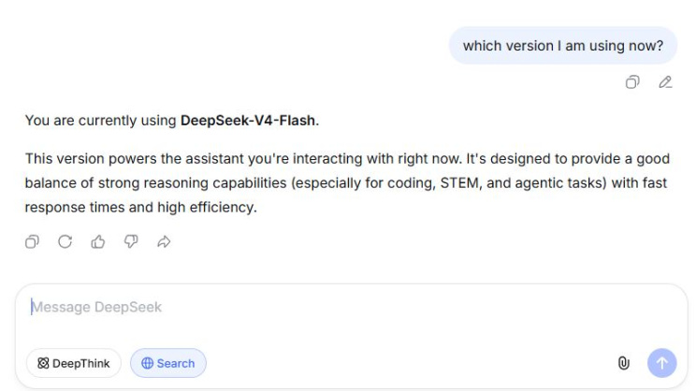Copy the assistant's response

pos(32,241)
